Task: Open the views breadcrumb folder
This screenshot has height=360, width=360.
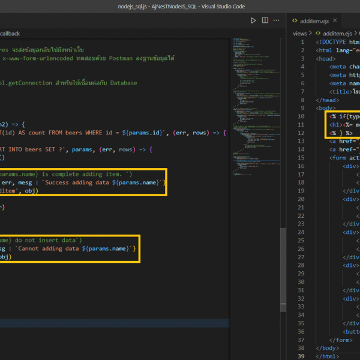Action: coord(299,34)
